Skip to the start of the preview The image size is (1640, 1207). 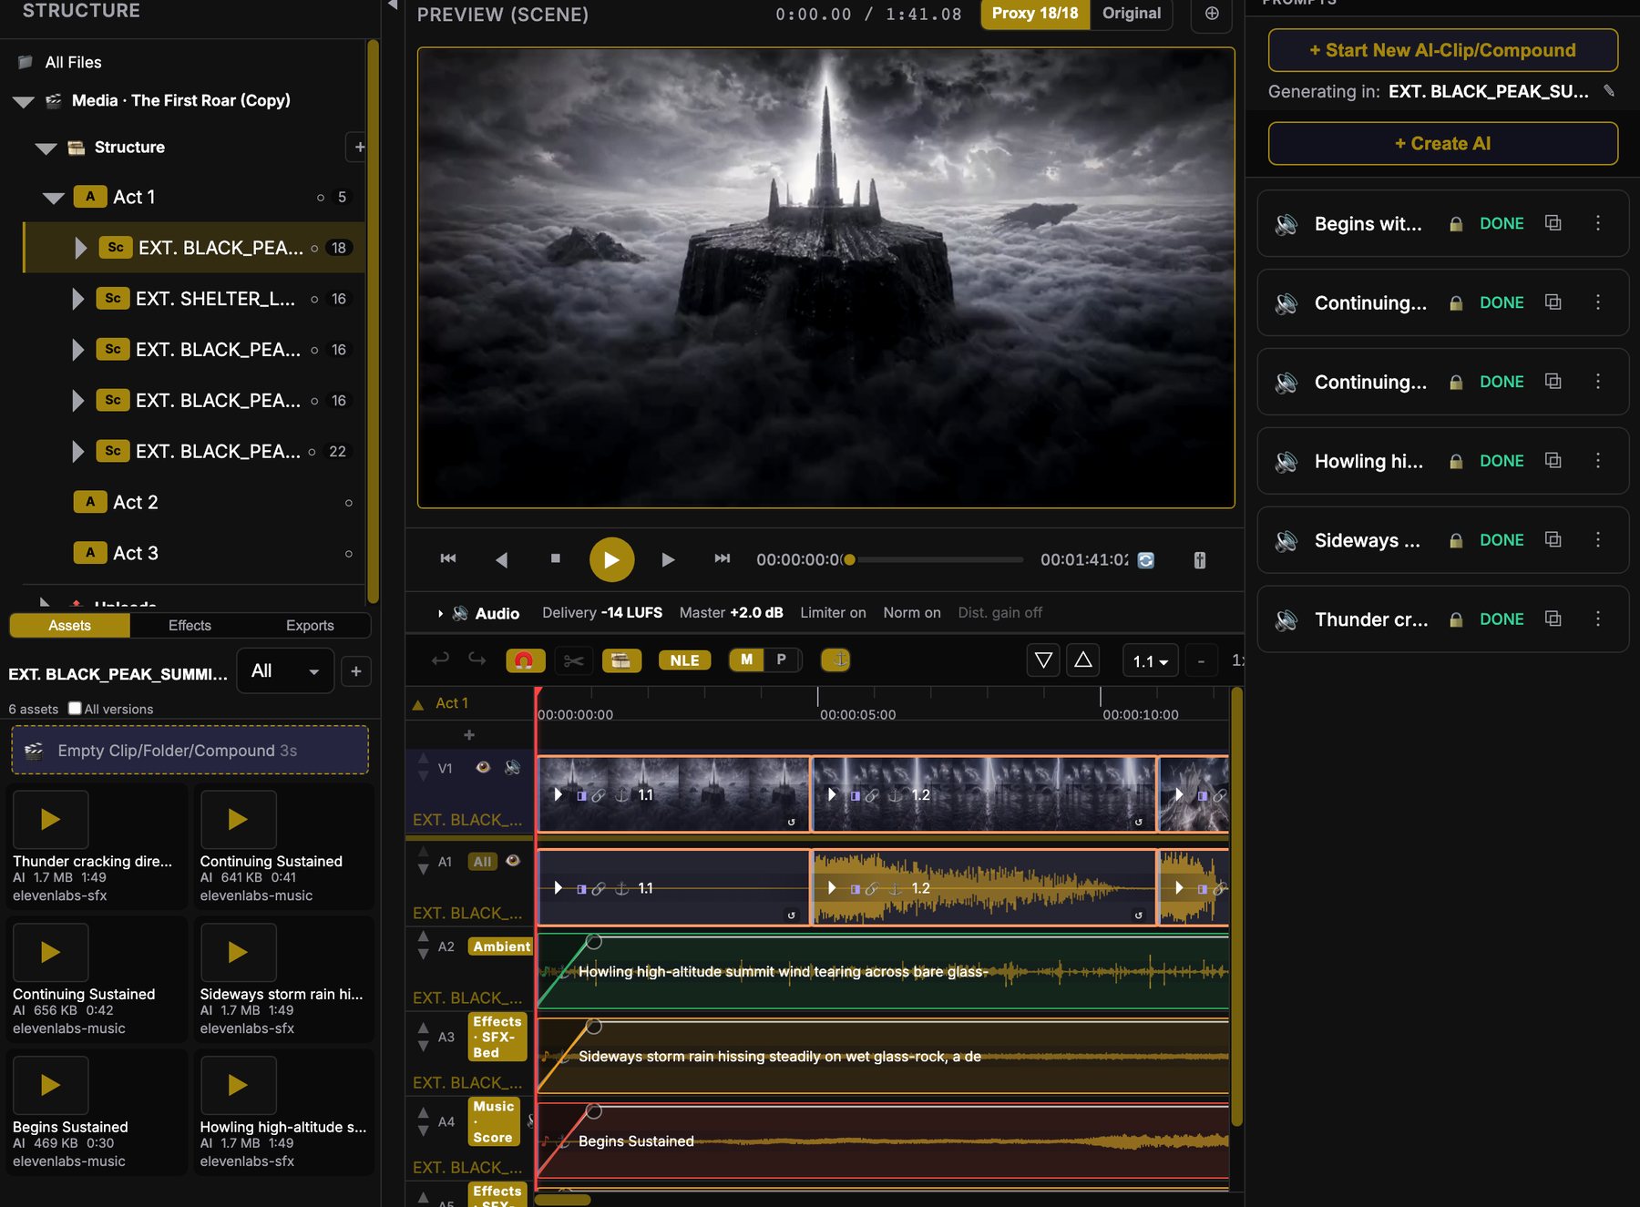click(x=448, y=558)
